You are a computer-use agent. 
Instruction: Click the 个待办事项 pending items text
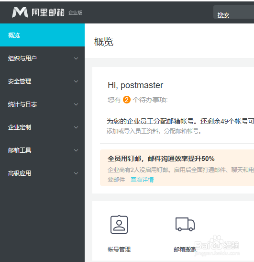coord(150,100)
